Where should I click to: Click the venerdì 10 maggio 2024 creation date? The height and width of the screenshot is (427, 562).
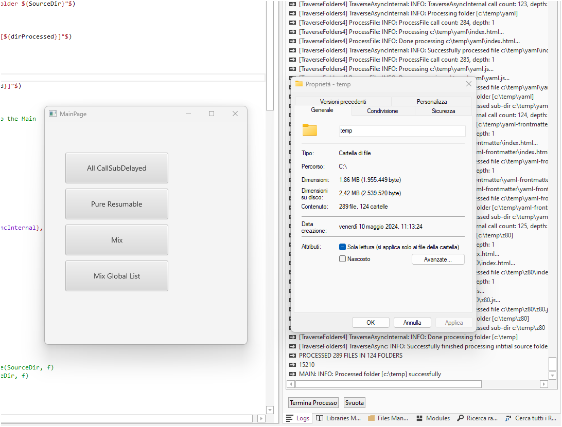[381, 227]
